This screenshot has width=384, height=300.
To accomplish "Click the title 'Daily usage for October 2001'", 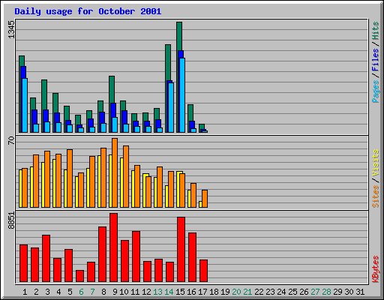I will coord(88,12).
